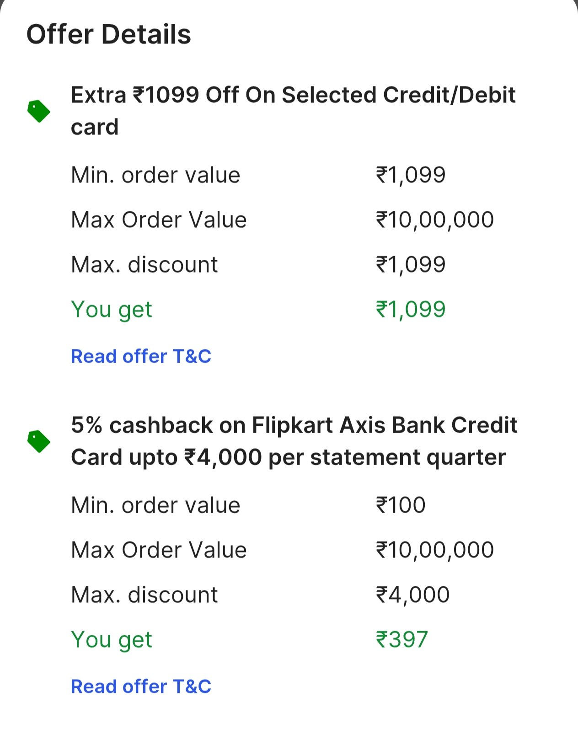Viewport: 578px width, 740px height.
Task: Click the green tag icon beside the ₹1099 off offer
Action: pyautogui.click(x=38, y=111)
